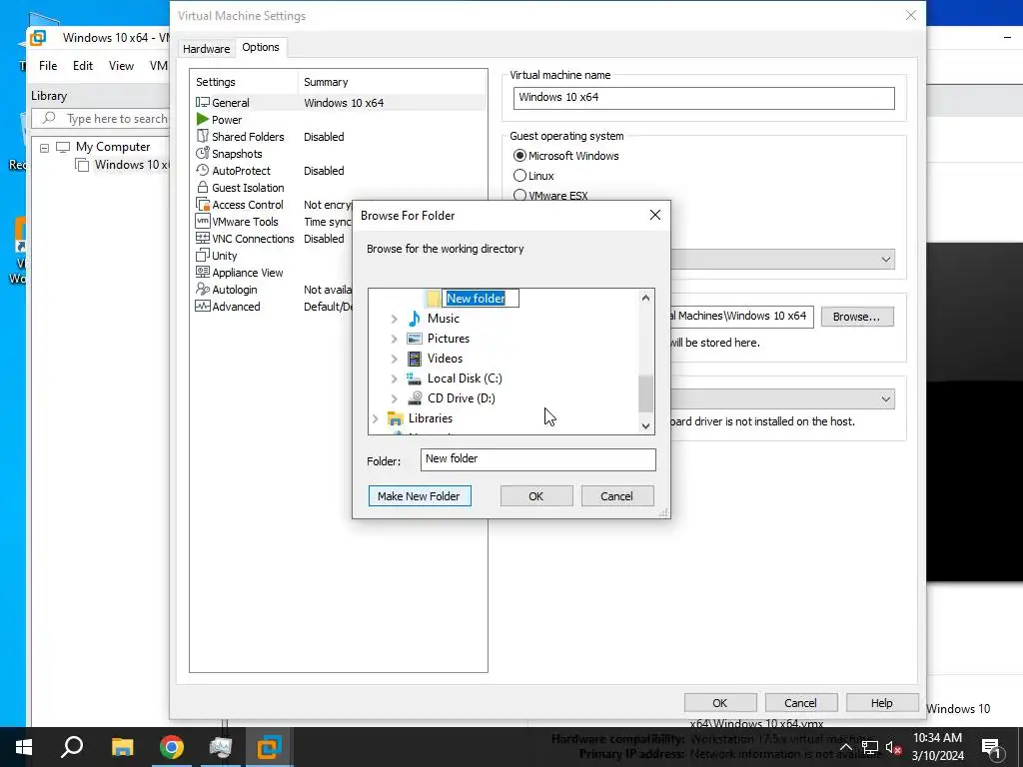Click Help in Virtual Machine Settings

(x=882, y=702)
